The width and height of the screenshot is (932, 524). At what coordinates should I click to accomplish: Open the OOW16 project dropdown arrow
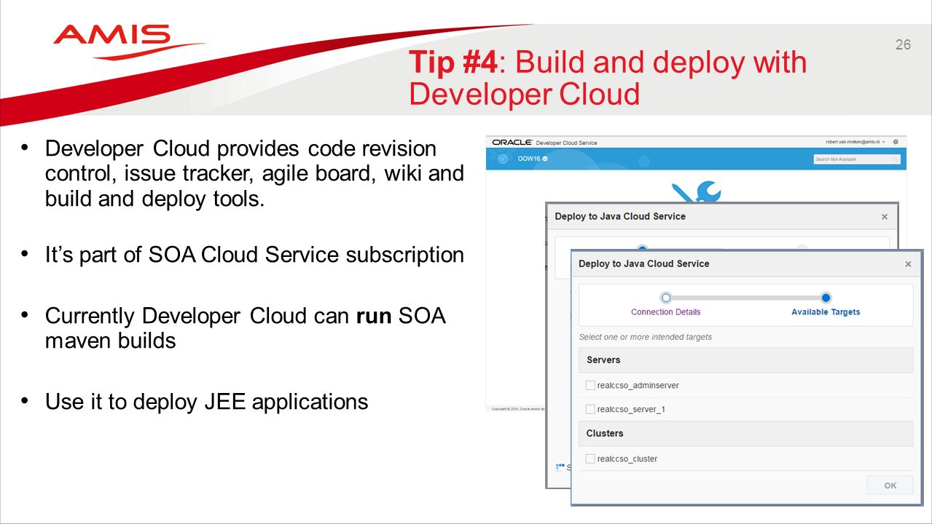544,159
